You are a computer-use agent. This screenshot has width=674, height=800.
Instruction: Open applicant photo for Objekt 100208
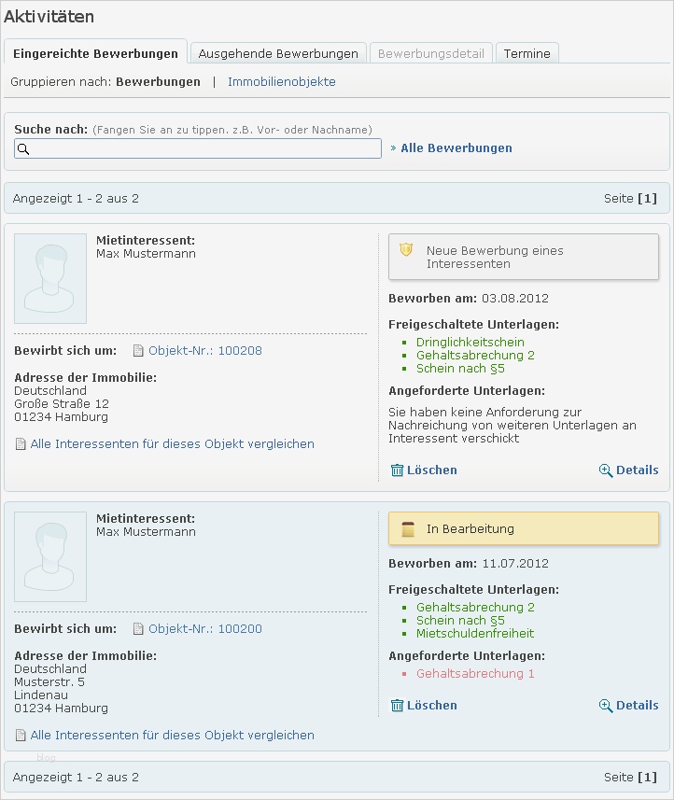(50, 278)
